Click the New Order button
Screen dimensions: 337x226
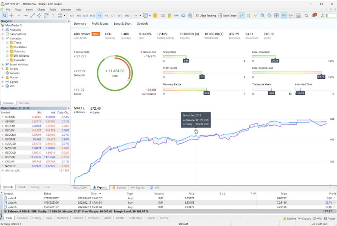point(228,16)
